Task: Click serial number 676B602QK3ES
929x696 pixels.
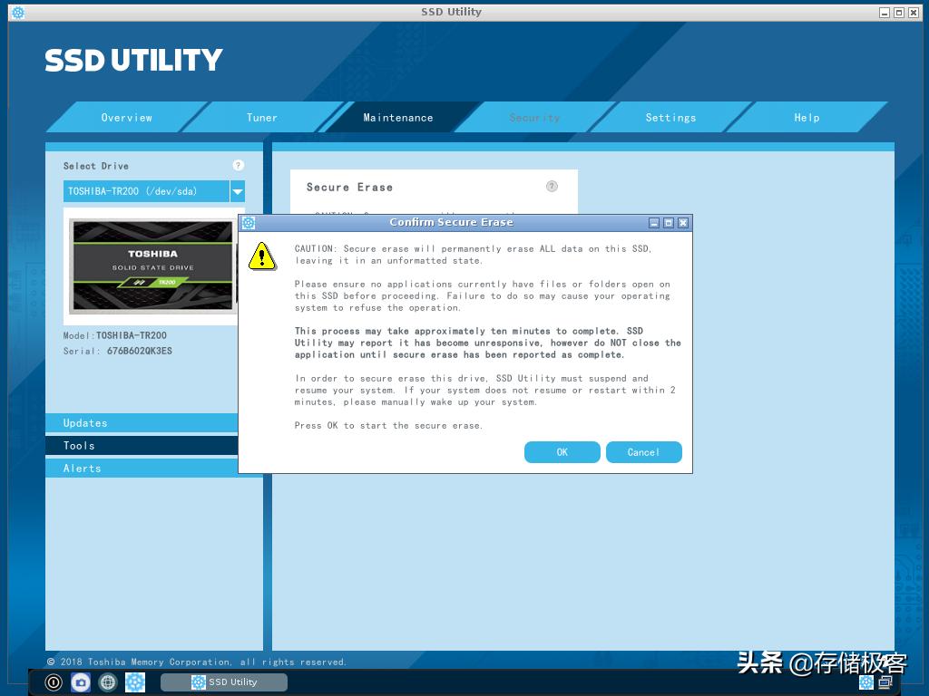Action: coord(139,351)
